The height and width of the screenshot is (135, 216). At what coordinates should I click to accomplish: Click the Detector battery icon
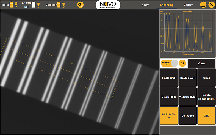59,5
